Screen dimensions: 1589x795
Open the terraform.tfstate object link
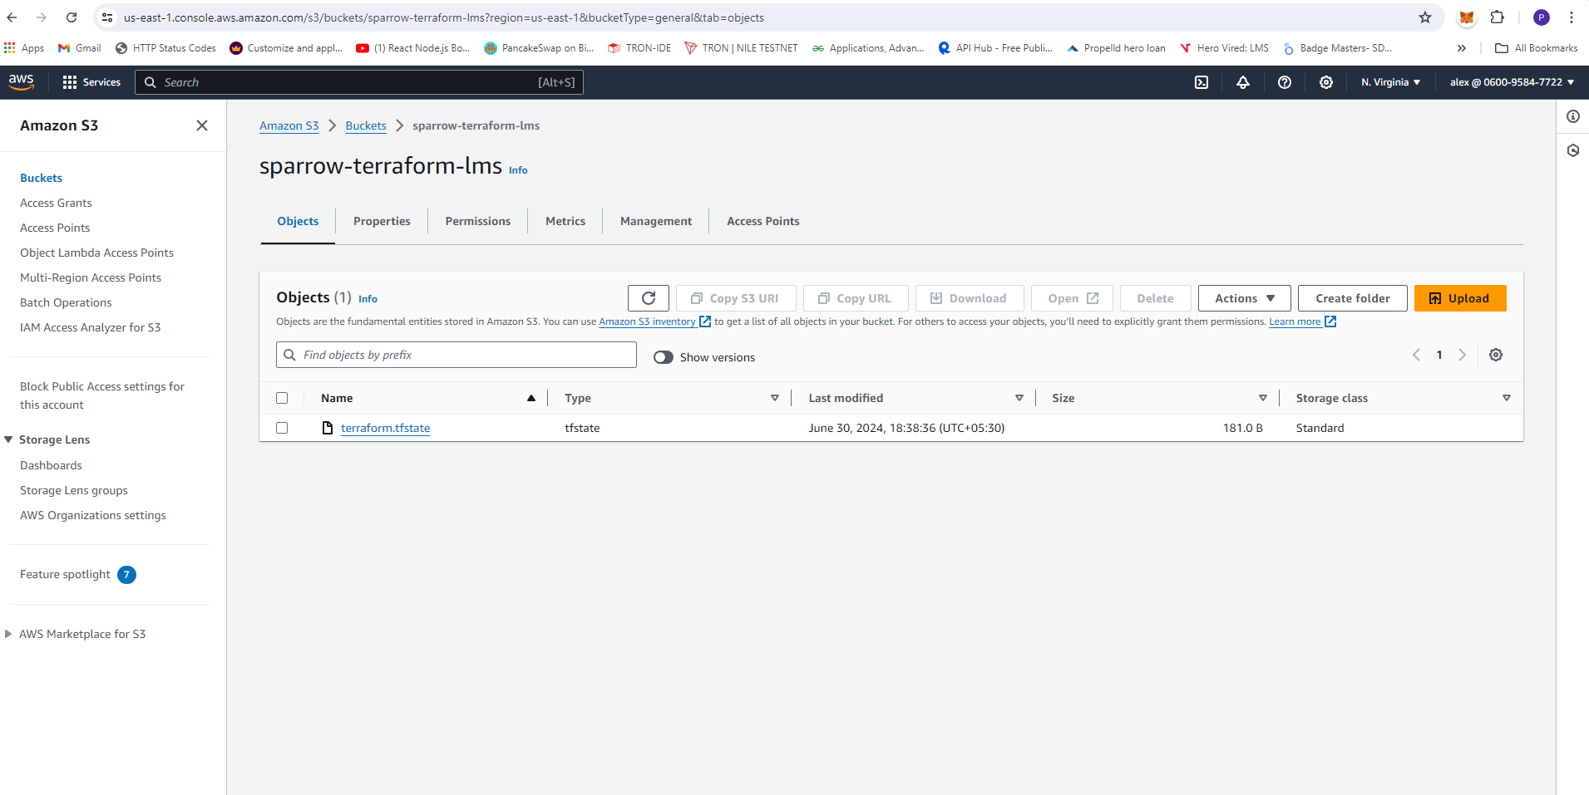pyautogui.click(x=386, y=428)
